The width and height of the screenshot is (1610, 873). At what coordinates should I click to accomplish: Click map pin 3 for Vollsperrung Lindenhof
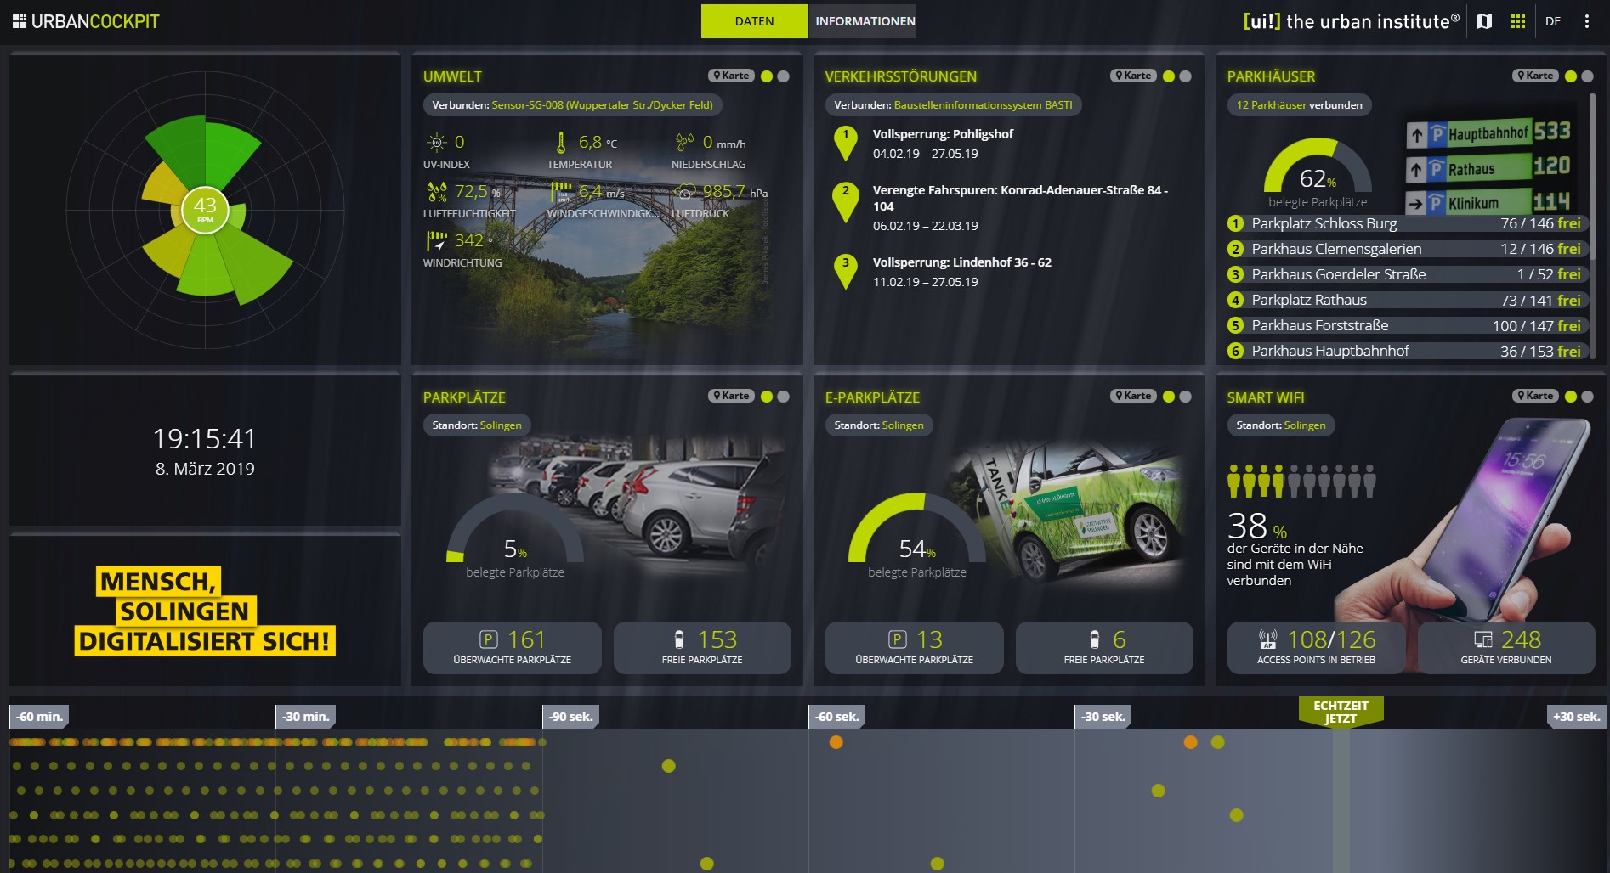(x=845, y=270)
